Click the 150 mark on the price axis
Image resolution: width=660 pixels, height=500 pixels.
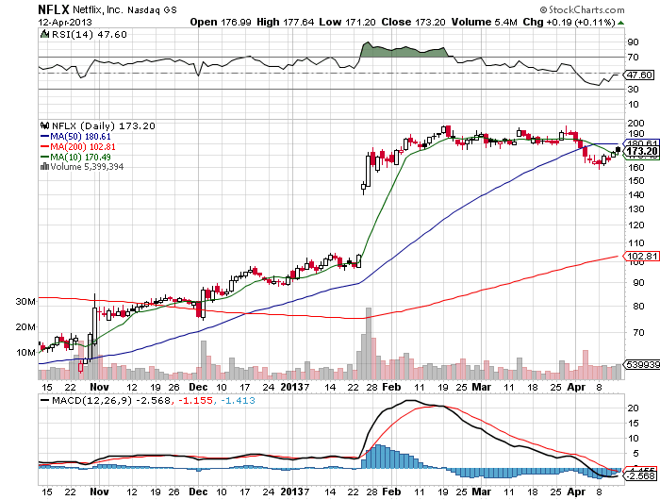coord(635,180)
